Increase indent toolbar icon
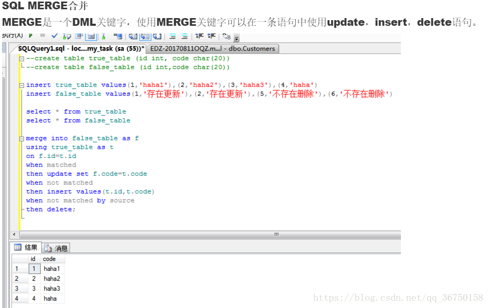 211,36
